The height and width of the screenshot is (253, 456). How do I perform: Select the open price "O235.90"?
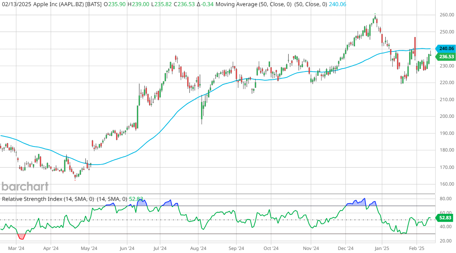[114, 4]
